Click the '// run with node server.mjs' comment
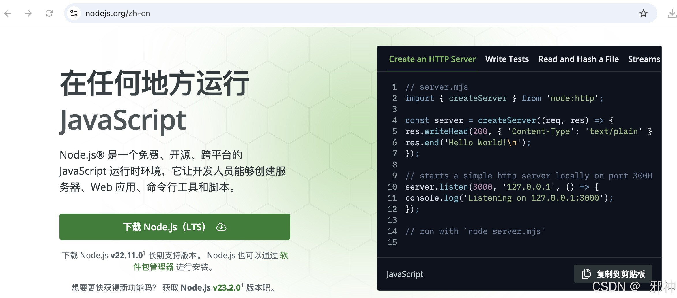The width and height of the screenshot is (677, 298). coord(475,231)
